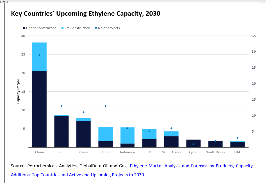
Task: Click China's dark Under-Construction bar segment
Action: (x=39, y=109)
